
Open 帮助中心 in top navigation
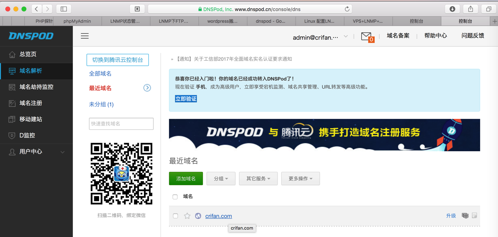click(x=436, y=36)
